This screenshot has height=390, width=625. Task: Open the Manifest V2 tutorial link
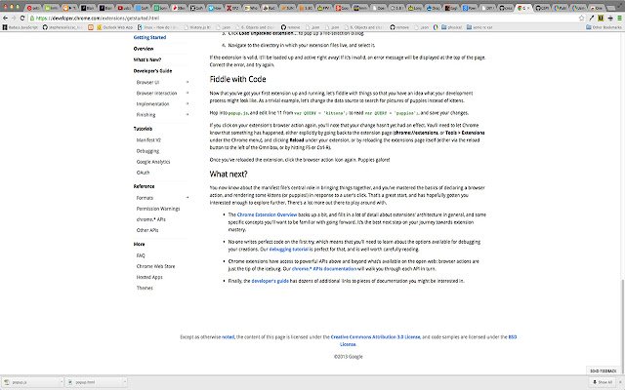coord(148,140)
